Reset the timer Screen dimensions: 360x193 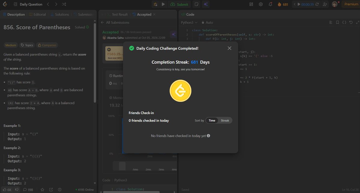pyautogui.click(x=317, y=4)
